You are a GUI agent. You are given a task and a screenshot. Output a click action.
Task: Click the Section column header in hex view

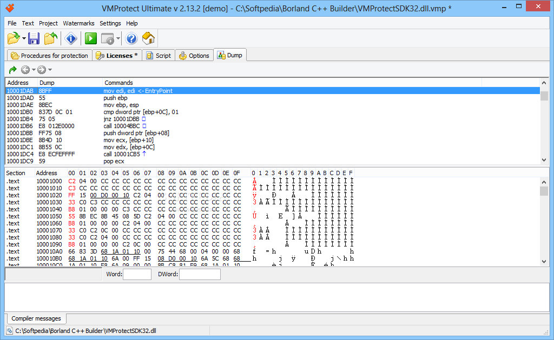(x=16, y=173)
